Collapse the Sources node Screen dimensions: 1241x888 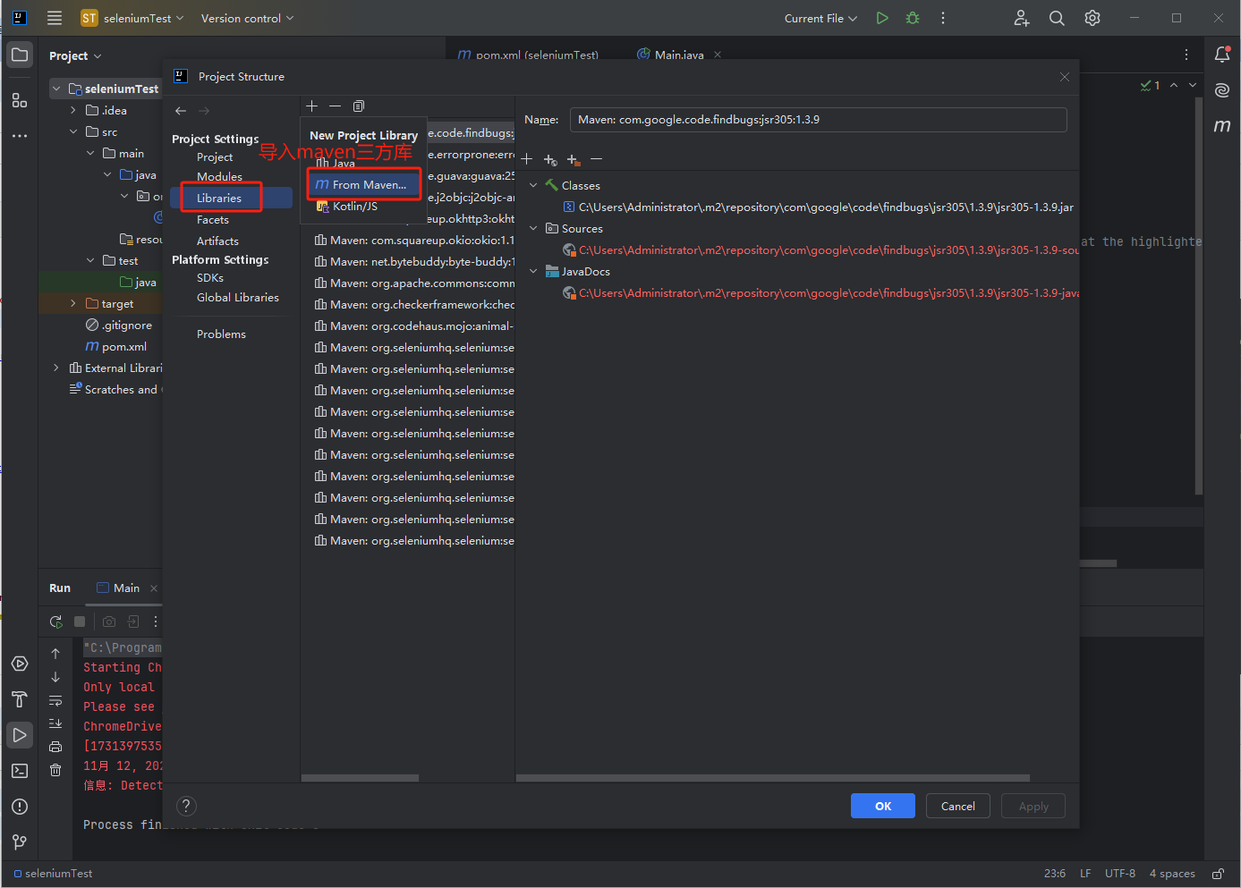533,228
